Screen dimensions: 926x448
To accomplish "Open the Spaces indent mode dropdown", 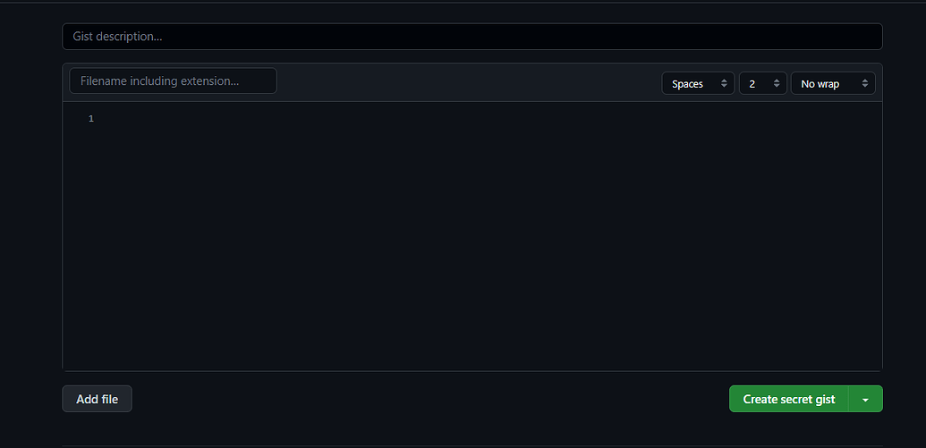I will [698, 84].
